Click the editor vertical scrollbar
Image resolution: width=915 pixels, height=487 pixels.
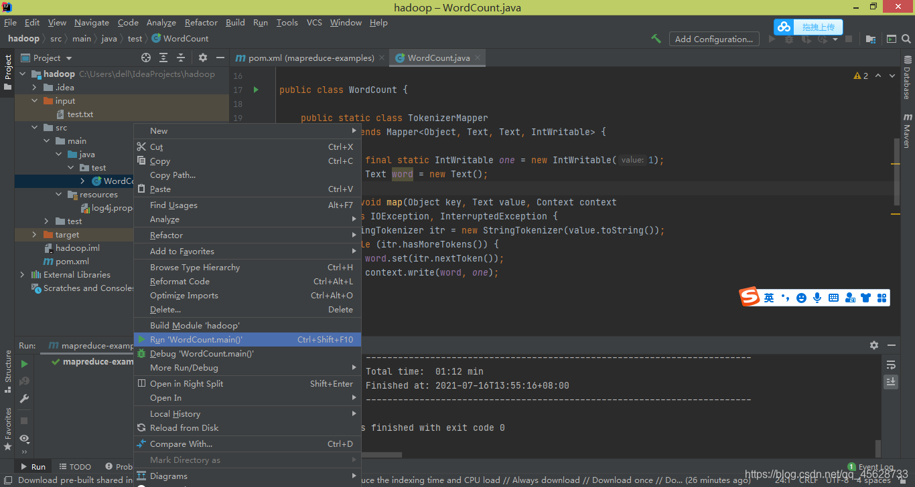pos(898,172)
